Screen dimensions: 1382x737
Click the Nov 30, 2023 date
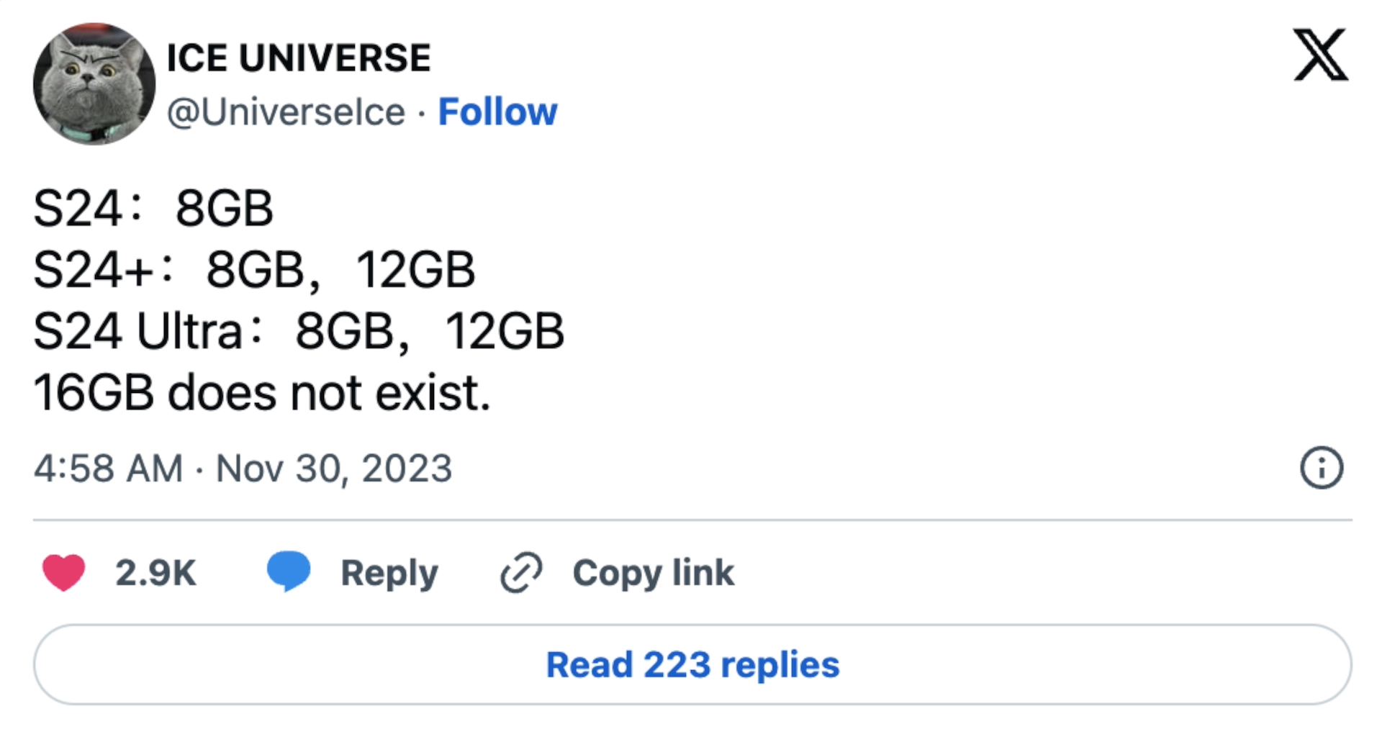coord(334,469)
